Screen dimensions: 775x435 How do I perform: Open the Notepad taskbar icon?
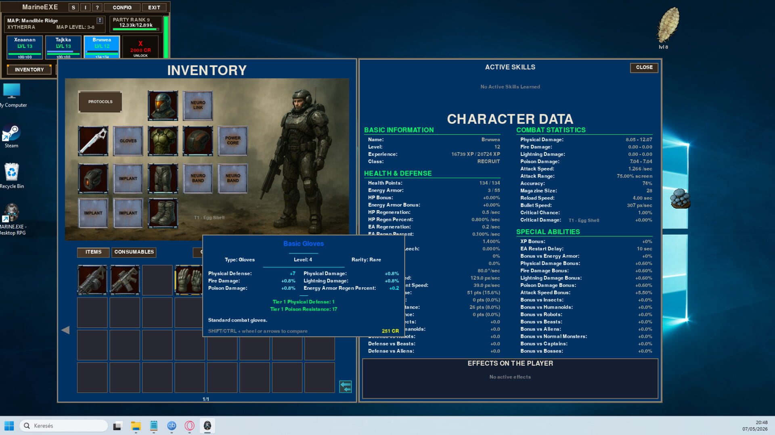(x=154, y=426)
